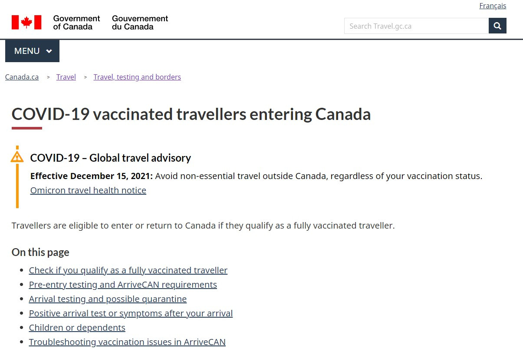Image resolution: width=523 pixels, height=362 pixels.
Task: Open Travel, testing and borders breadcrumb
Action: coord(137,77)
